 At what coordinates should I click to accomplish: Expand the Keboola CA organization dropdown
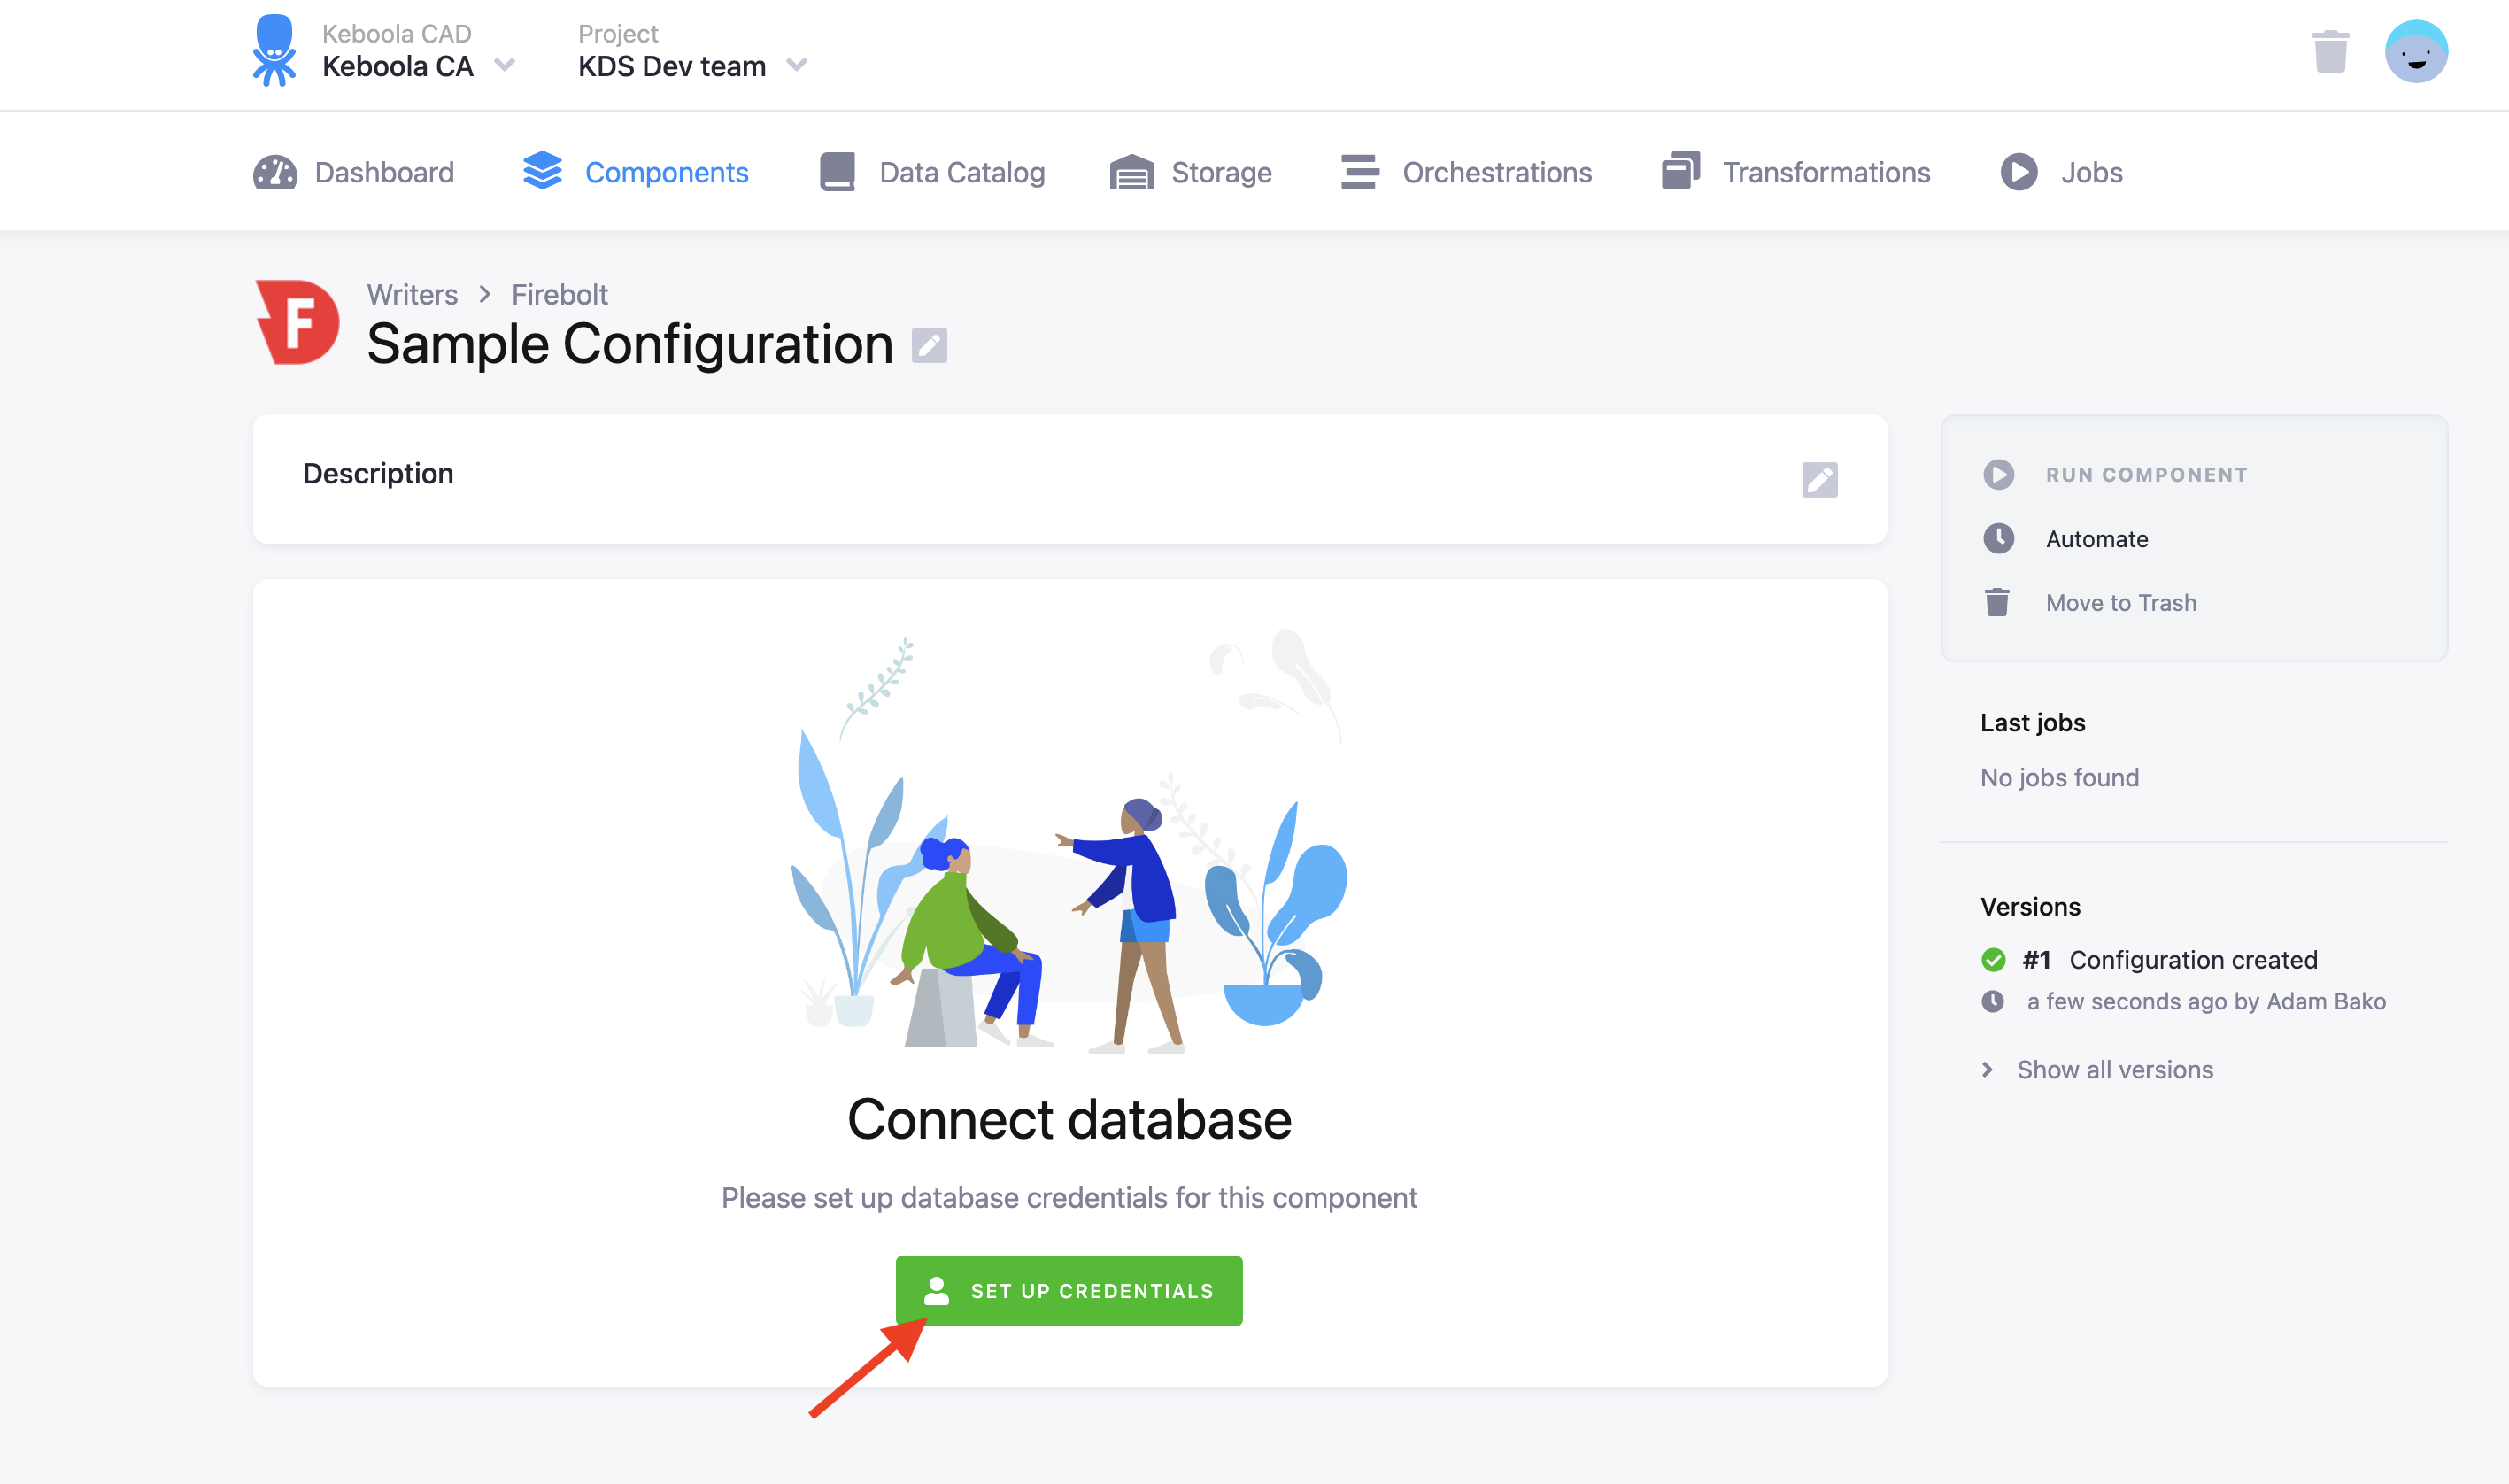tap(506, 65)
